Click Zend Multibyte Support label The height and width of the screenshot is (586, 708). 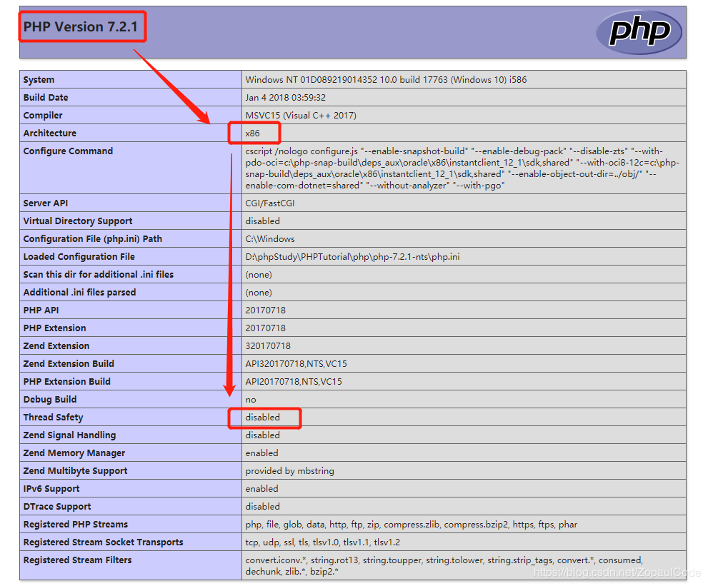click(x=76, y=471)
